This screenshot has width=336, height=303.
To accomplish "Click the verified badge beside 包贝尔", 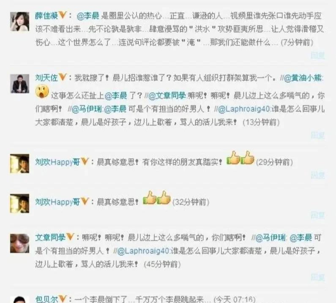I will pyautogui.click(x=63, y=298).
